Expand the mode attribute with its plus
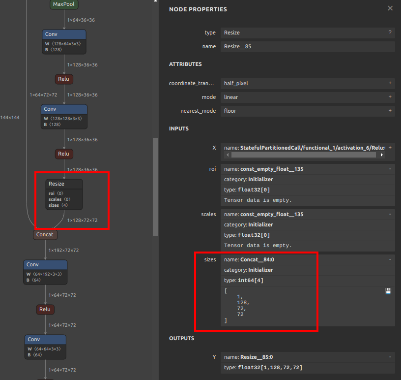 (x=390, y=97)
